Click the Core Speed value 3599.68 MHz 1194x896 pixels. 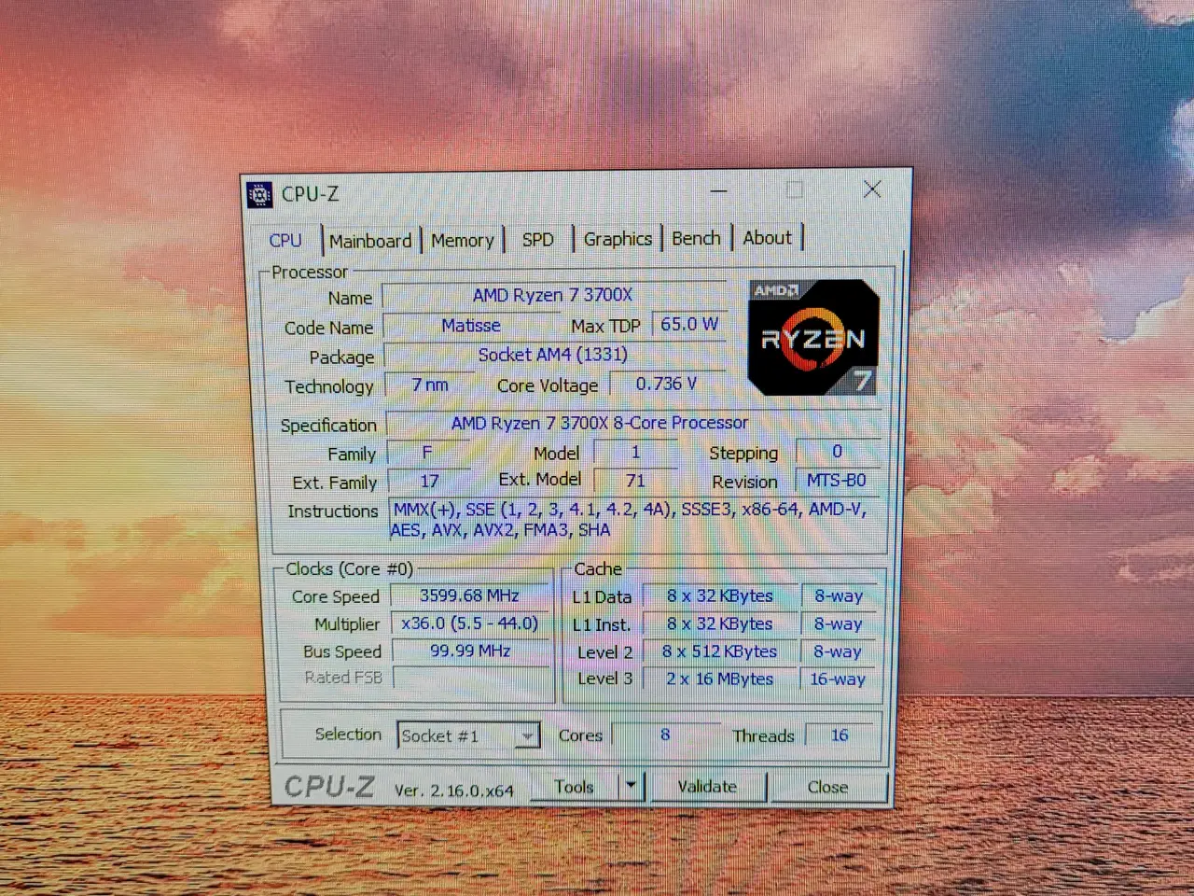(x=469, y=595)
